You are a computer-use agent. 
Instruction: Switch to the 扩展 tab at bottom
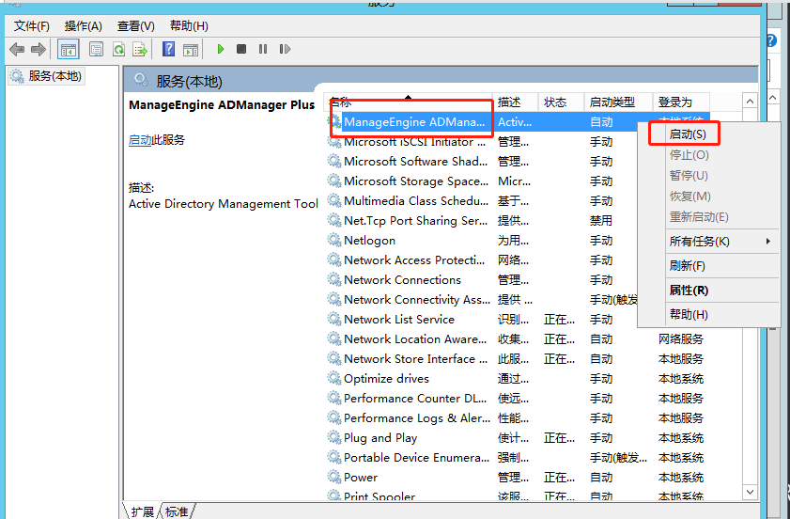142,511
